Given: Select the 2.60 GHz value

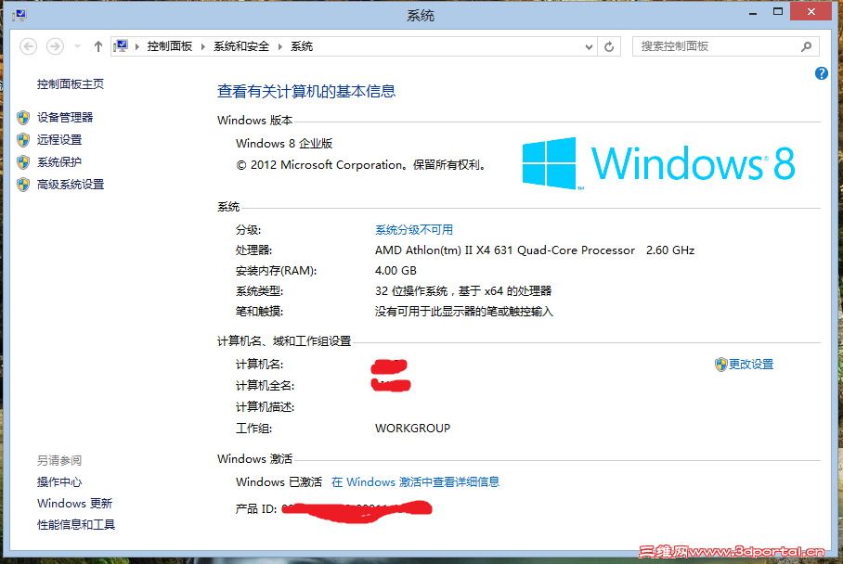Looking at the screenshot, I should pyautogui.click(x=670, y=250).
